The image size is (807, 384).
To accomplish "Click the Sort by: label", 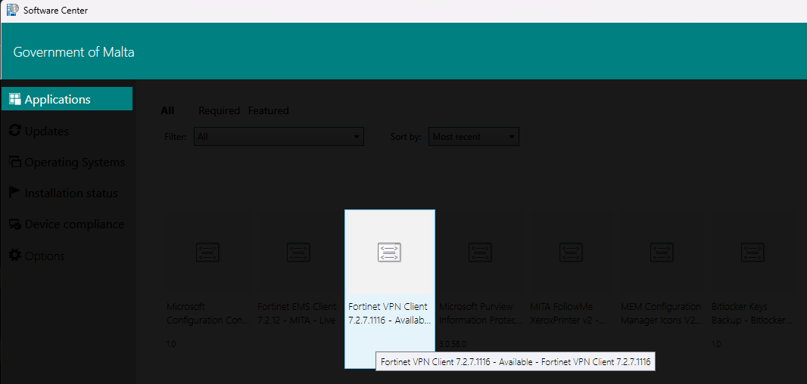I will tap(406, 137).
